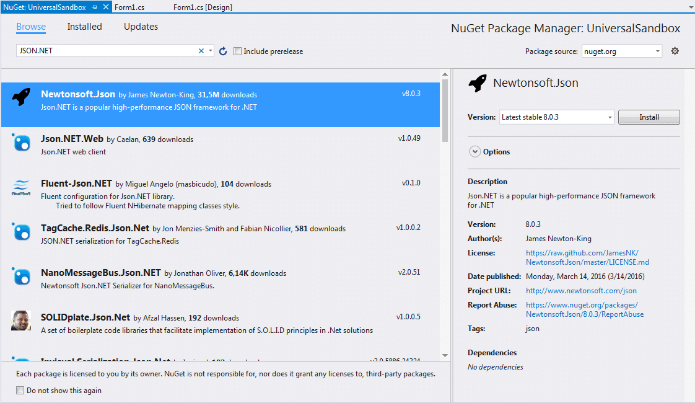This screenshot has height=403, width=695.
Task: Select the Json.NET.Web package title
Action: pyautogui.click(x=72, y=139)
